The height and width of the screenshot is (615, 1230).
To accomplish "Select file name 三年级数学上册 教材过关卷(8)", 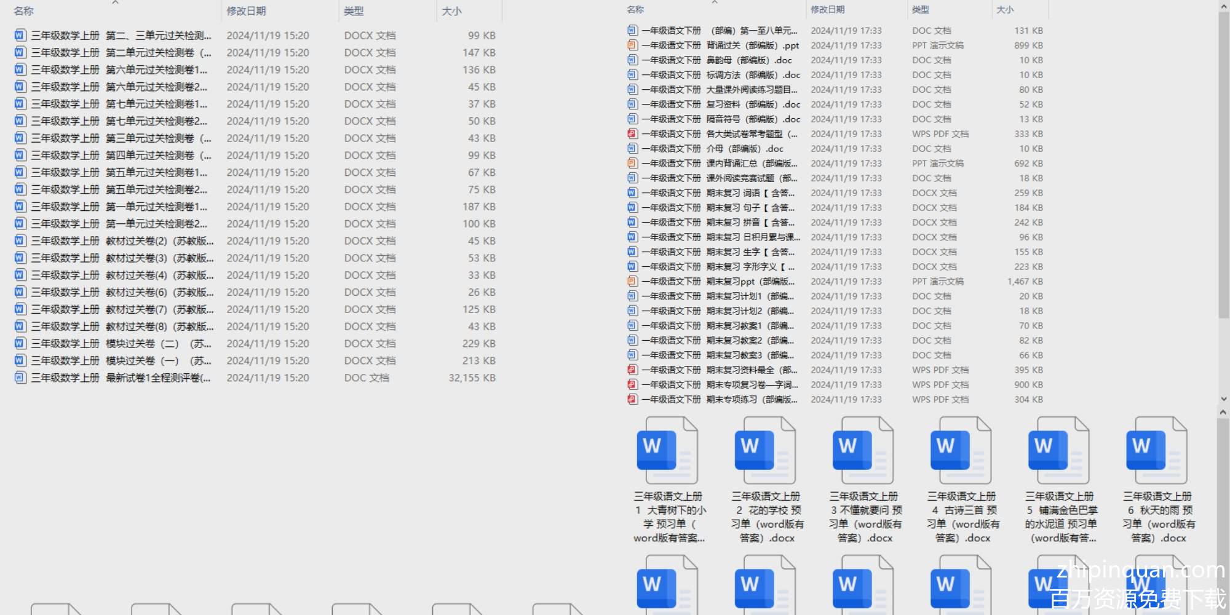I will (123, 327).
